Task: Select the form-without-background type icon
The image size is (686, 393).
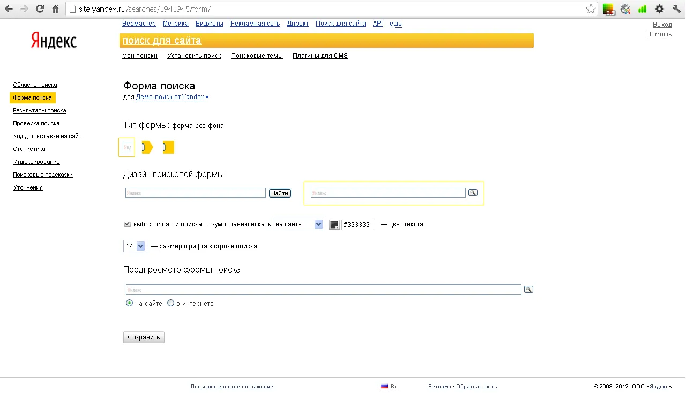Action: pos(126,147)
